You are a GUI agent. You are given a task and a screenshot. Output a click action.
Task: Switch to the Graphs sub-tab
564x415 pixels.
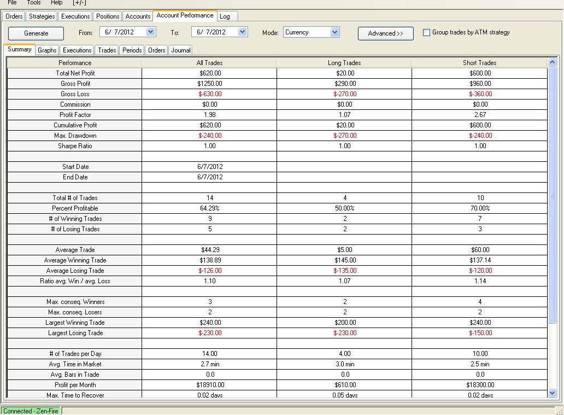pyautogui.click(x=47, y=50)
